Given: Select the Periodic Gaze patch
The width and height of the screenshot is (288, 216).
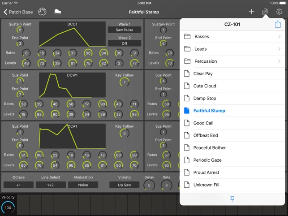Looking at the screenshot, I should tap(232, 160).
